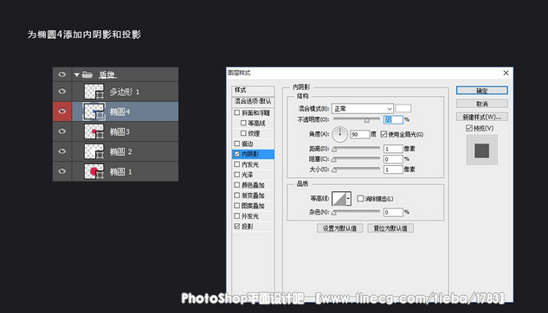This screenshot has width=548, height=313.
Task: Enable the 等高线 sub-effect checkbox
Action: point(243,123)
